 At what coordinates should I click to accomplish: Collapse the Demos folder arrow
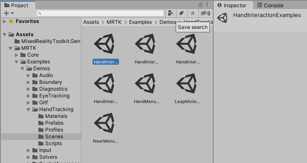pos(23,69)
